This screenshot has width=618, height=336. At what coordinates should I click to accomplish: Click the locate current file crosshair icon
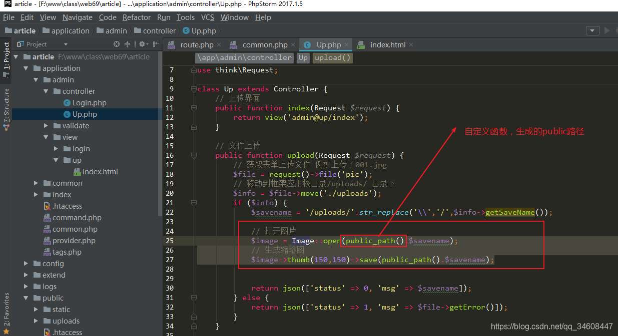point(117,44)
